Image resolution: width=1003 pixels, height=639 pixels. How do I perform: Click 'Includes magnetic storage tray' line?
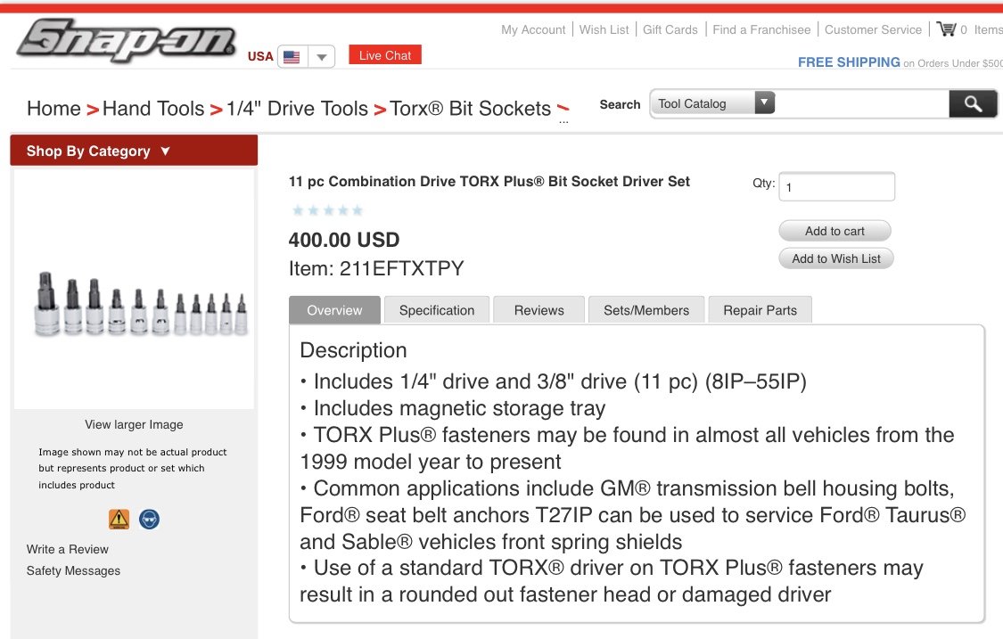coord(453,408)
